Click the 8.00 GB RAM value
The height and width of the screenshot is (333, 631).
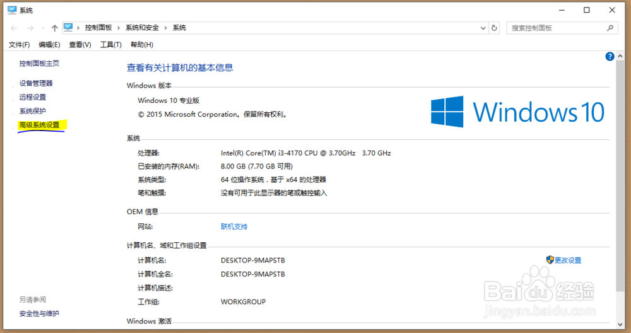[257, 166]
